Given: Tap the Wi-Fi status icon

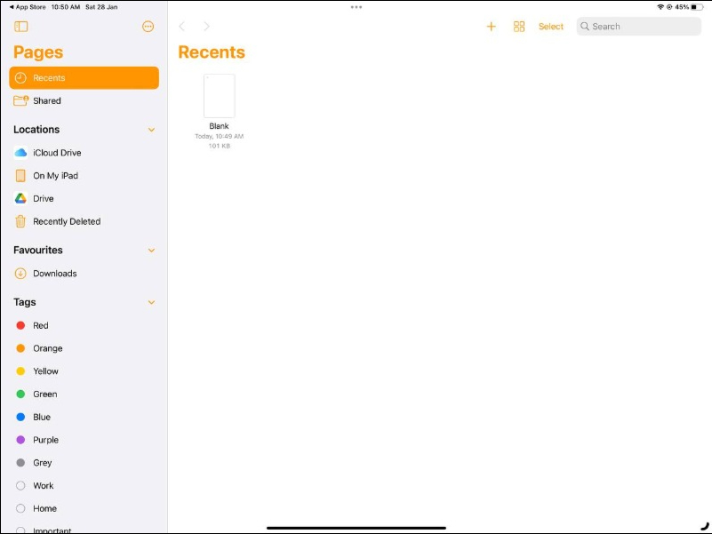Looking at the screenshot, I should pyautogui.click(x=660, y=7).
